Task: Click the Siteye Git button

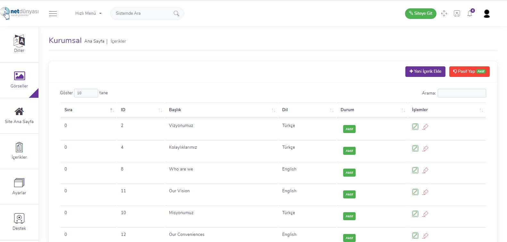Action: point(421,13)
